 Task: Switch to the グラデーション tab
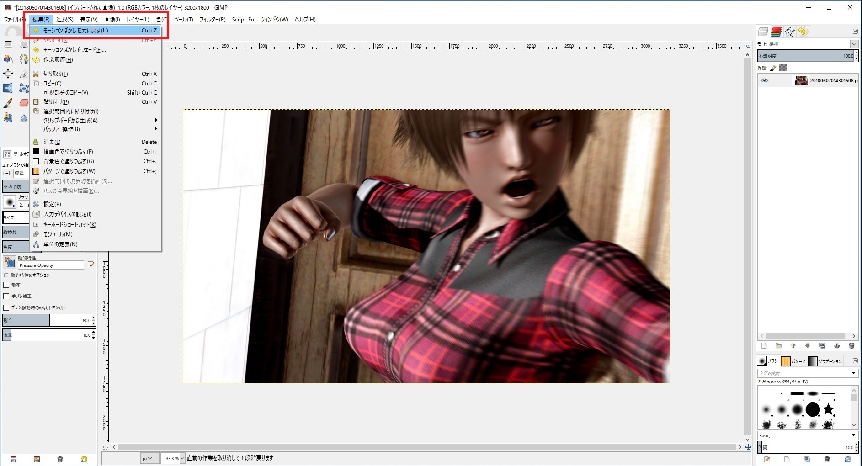pyautogui.click(x=825, y=361)
